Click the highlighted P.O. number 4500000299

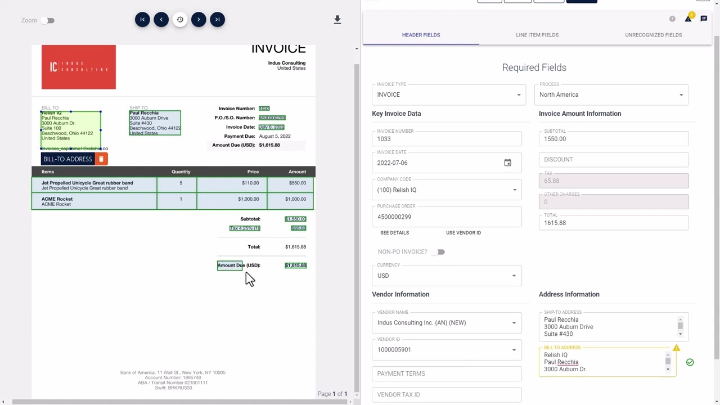[272, 118]
